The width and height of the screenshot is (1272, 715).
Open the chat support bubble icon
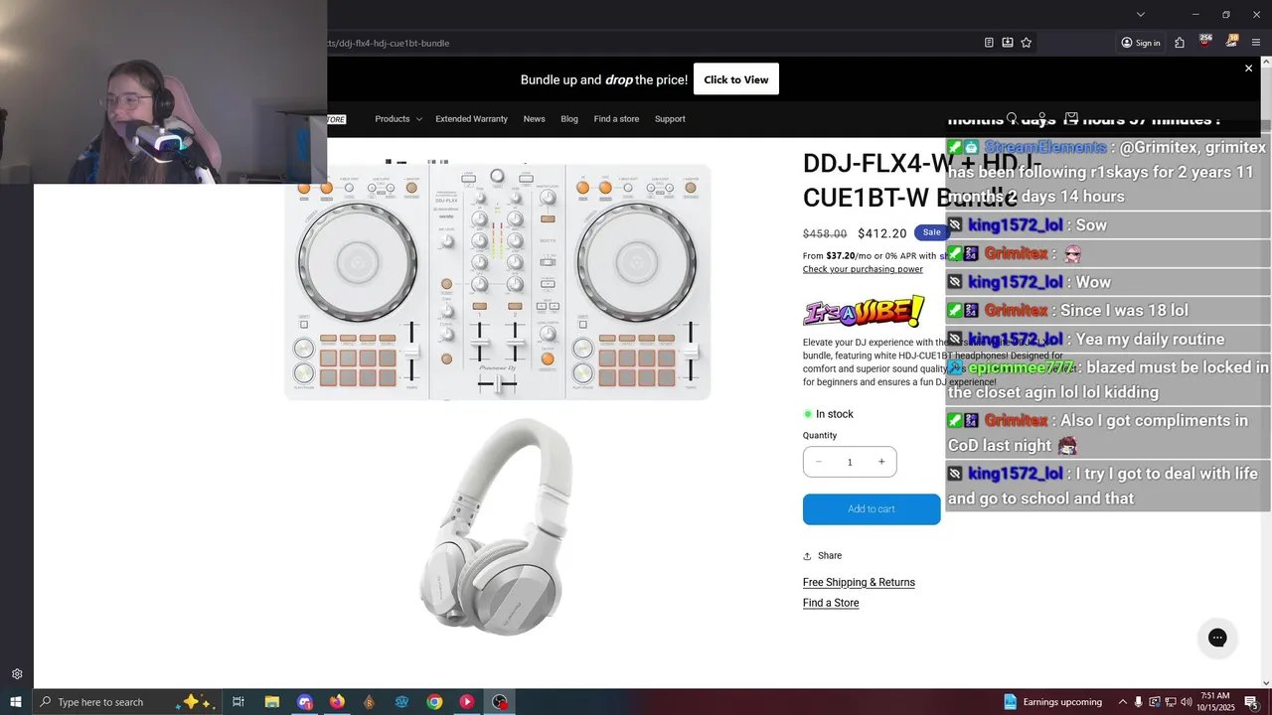click(x=1217, y=638)
